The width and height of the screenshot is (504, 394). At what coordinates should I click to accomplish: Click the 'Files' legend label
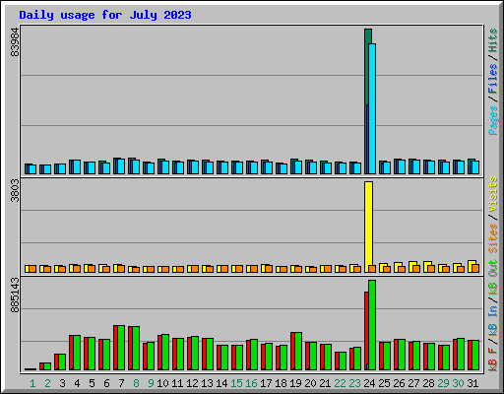click(x=493, y=79)
